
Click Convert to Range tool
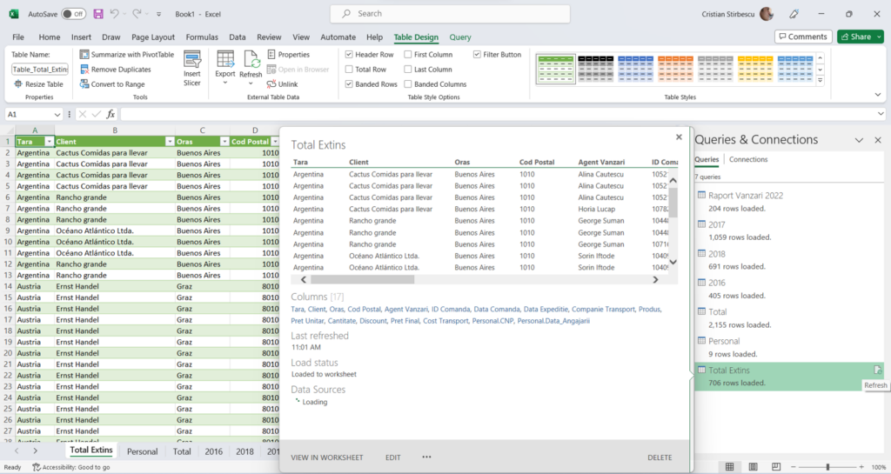(112, 84)
